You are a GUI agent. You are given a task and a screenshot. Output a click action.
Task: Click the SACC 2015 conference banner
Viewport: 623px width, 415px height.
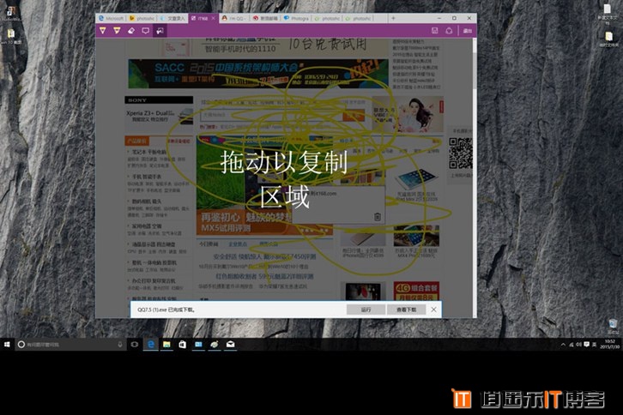click(257, 74)
